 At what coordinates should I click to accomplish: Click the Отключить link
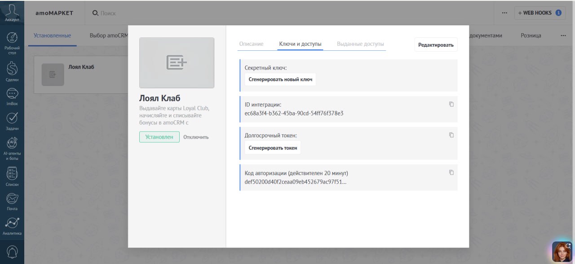tap(196, 137)
